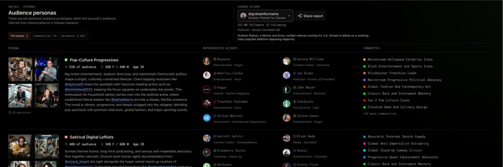The height and width of the screenshot is (167, 503).
Task: Click John Mayer's avatar
Action: coord(286,90)
